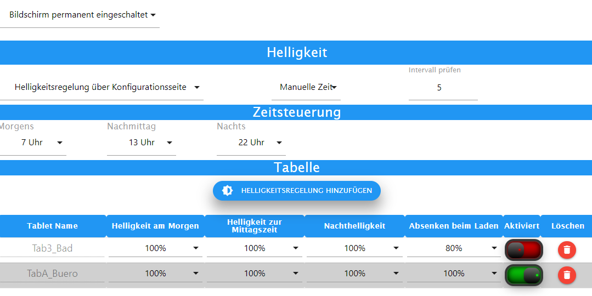592x296 pixels.
Task: Click brightness icon on Helligkeitsregelung hinzufügen button
Action: 227,190
